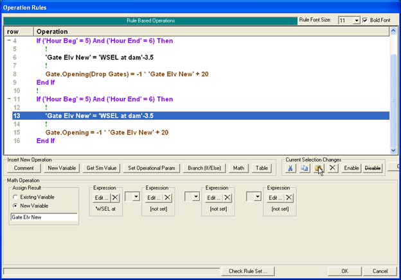Select the New Variable radio button
Image resolution: width=401 pixels, height=280 pixels.
tap(15, 206)
